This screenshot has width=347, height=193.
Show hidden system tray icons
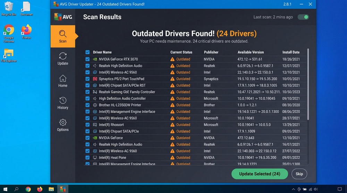click(294, 189)
